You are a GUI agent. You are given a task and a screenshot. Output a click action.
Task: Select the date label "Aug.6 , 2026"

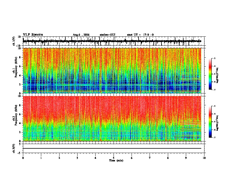pyautogui.click(x=81, y=35)
